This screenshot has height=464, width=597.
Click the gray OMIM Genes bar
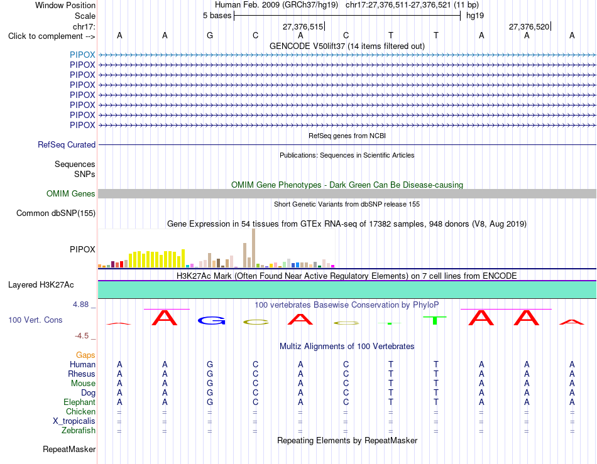click(x=348, y=193)
